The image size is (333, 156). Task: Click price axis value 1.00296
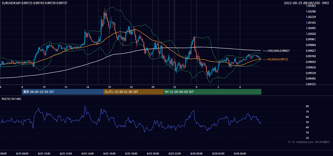[x=311, y=11]
